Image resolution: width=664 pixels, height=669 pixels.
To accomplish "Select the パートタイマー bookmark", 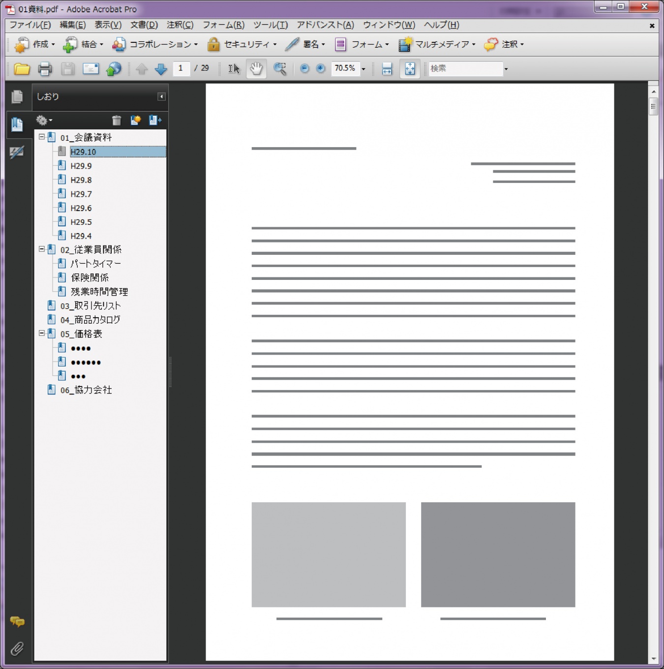I will [95, 264].
